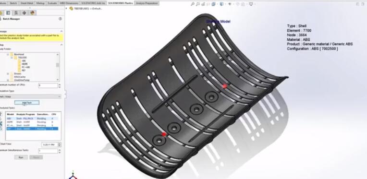Open the DisplayManager color ball tab
This screenshot has height=179, width=367.
click(32, 13)
